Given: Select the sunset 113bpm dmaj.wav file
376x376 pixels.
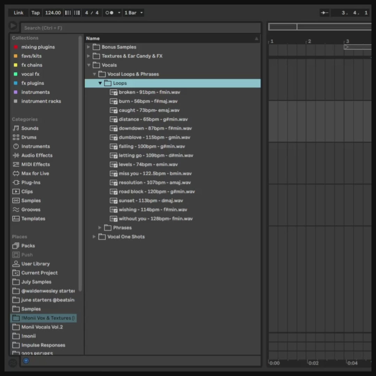Looking at the screenshot, I should (150, 201).
